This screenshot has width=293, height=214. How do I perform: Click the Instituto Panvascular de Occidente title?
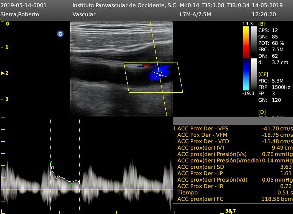(125, 5)
